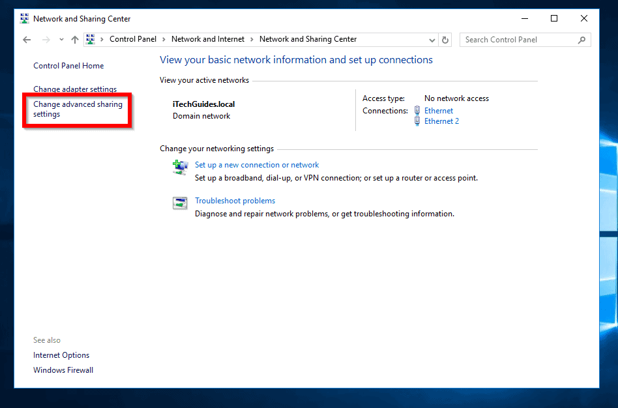Click the new connection setup icon
The width and height of the screenshot is (618, 408).
point(181,167)
